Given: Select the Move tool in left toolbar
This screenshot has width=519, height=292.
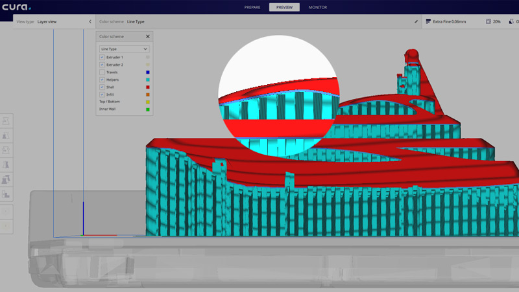Looking at the screenshot, I should coord(6,121).
